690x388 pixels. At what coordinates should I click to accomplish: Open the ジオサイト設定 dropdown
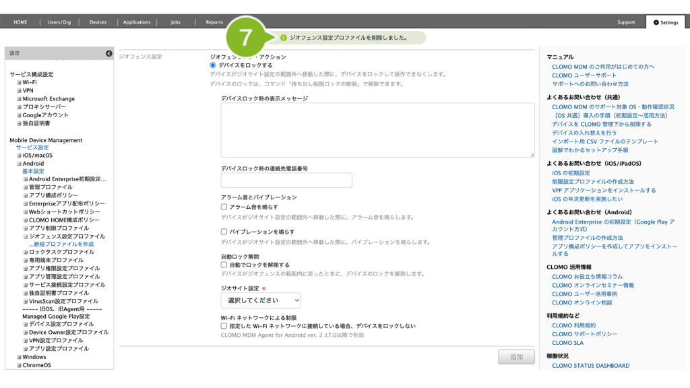point(261,300)
